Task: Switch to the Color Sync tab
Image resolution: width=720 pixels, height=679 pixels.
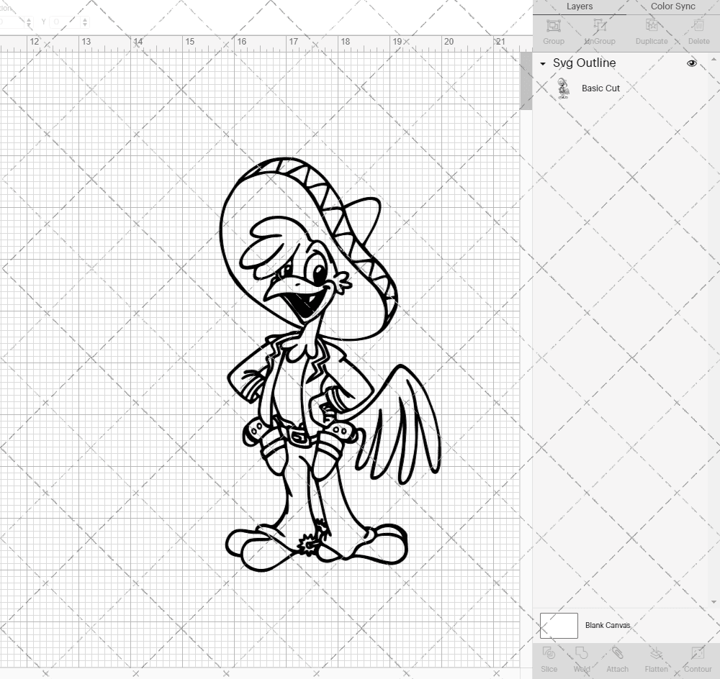Action: point(672,6)
